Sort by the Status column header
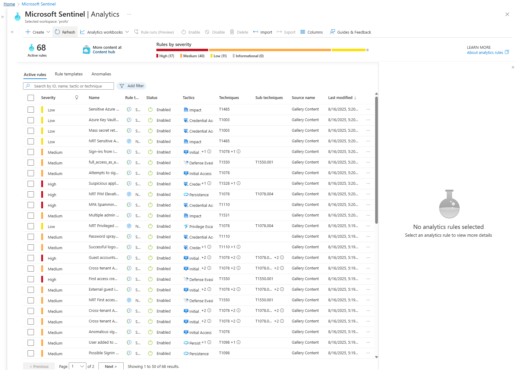This screenshot has height=370, width=517. point(152,97)
